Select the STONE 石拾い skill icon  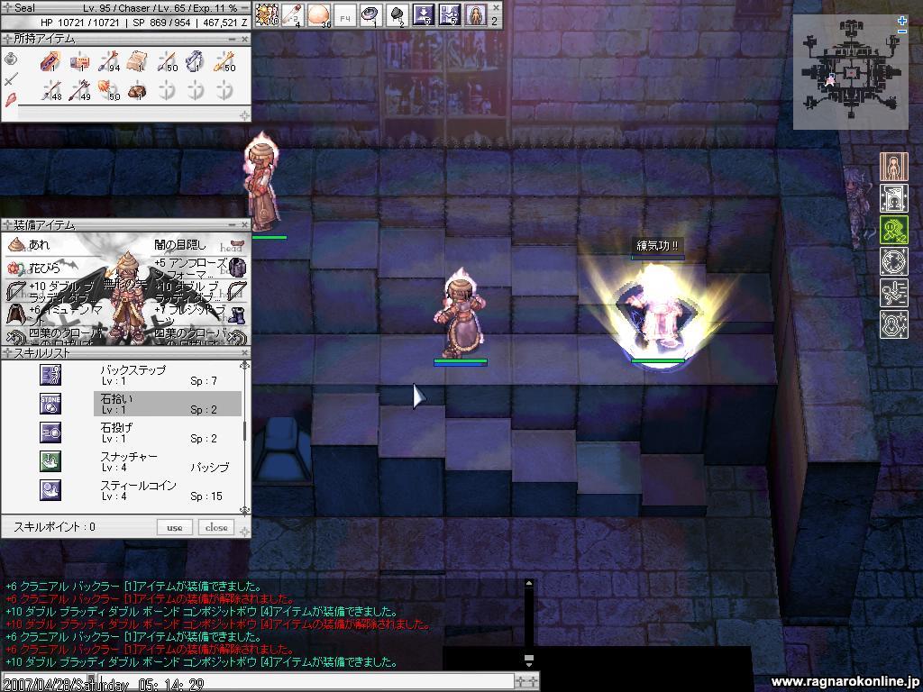[x=50, y=404]
